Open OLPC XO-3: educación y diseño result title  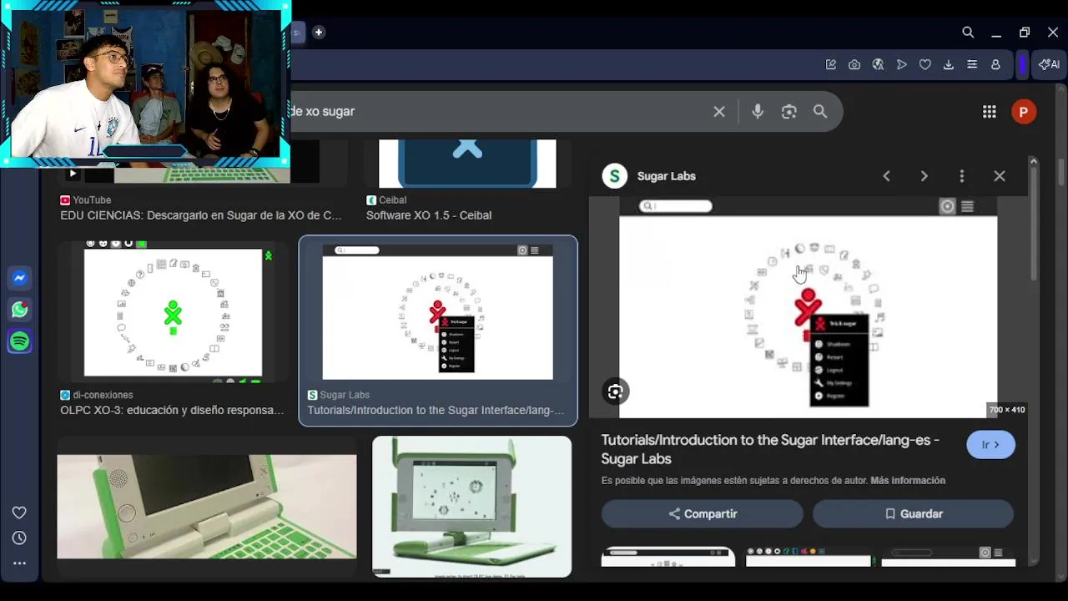point(172,411)
